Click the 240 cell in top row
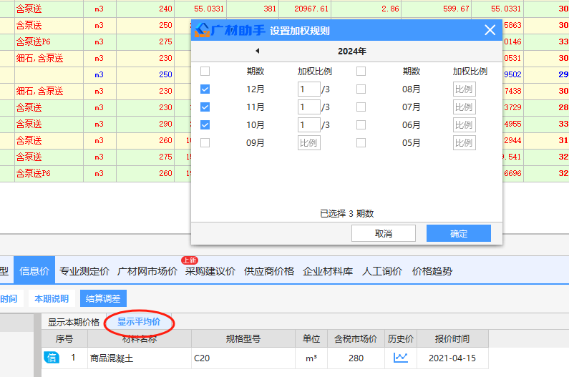Viewport: 569px width, 377px height. click(x=145, y=9)
